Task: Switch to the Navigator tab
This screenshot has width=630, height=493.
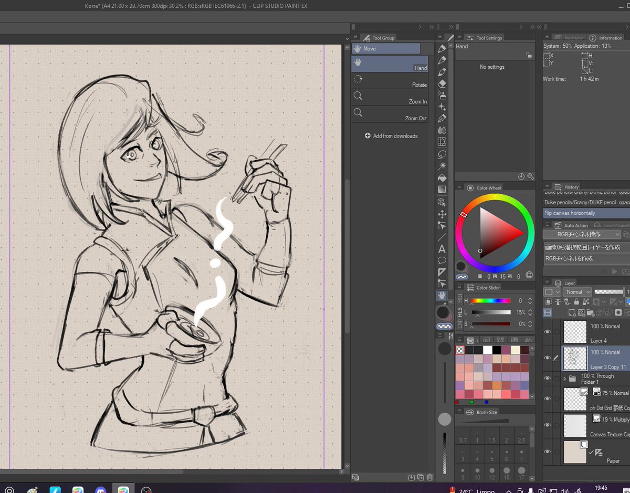Action: click(570, 38)
